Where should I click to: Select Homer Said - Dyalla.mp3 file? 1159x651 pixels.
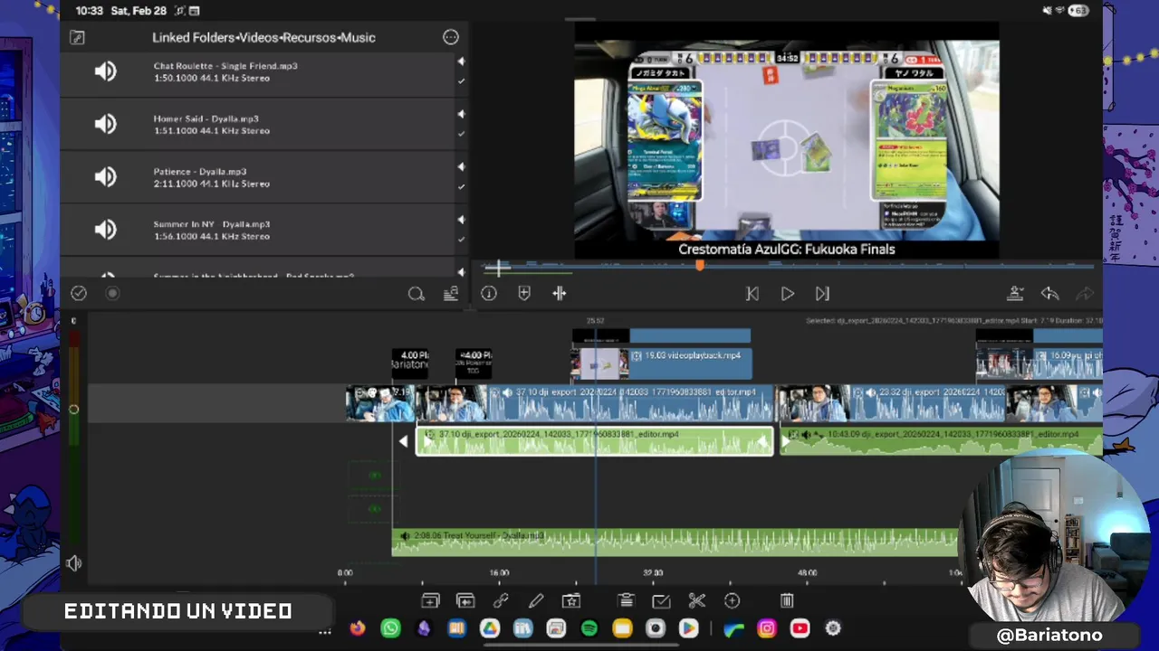(x=206, y=118)
